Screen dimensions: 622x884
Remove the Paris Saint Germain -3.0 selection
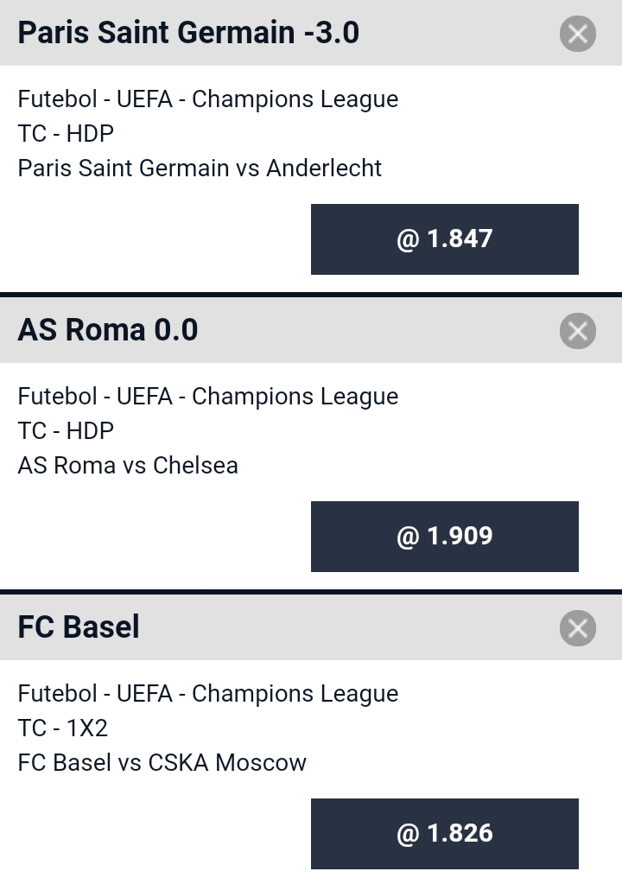click(577, 34)
